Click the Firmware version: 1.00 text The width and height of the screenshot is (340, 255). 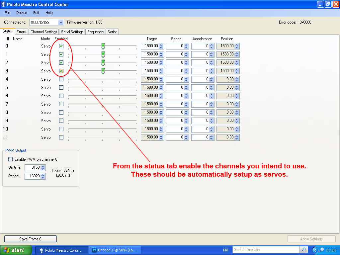pyautogui.click(x=85, y=22)
